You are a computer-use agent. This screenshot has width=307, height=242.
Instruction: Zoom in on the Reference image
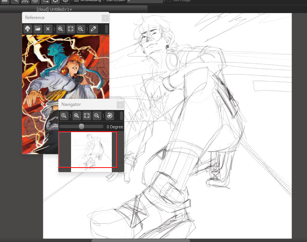61,29
